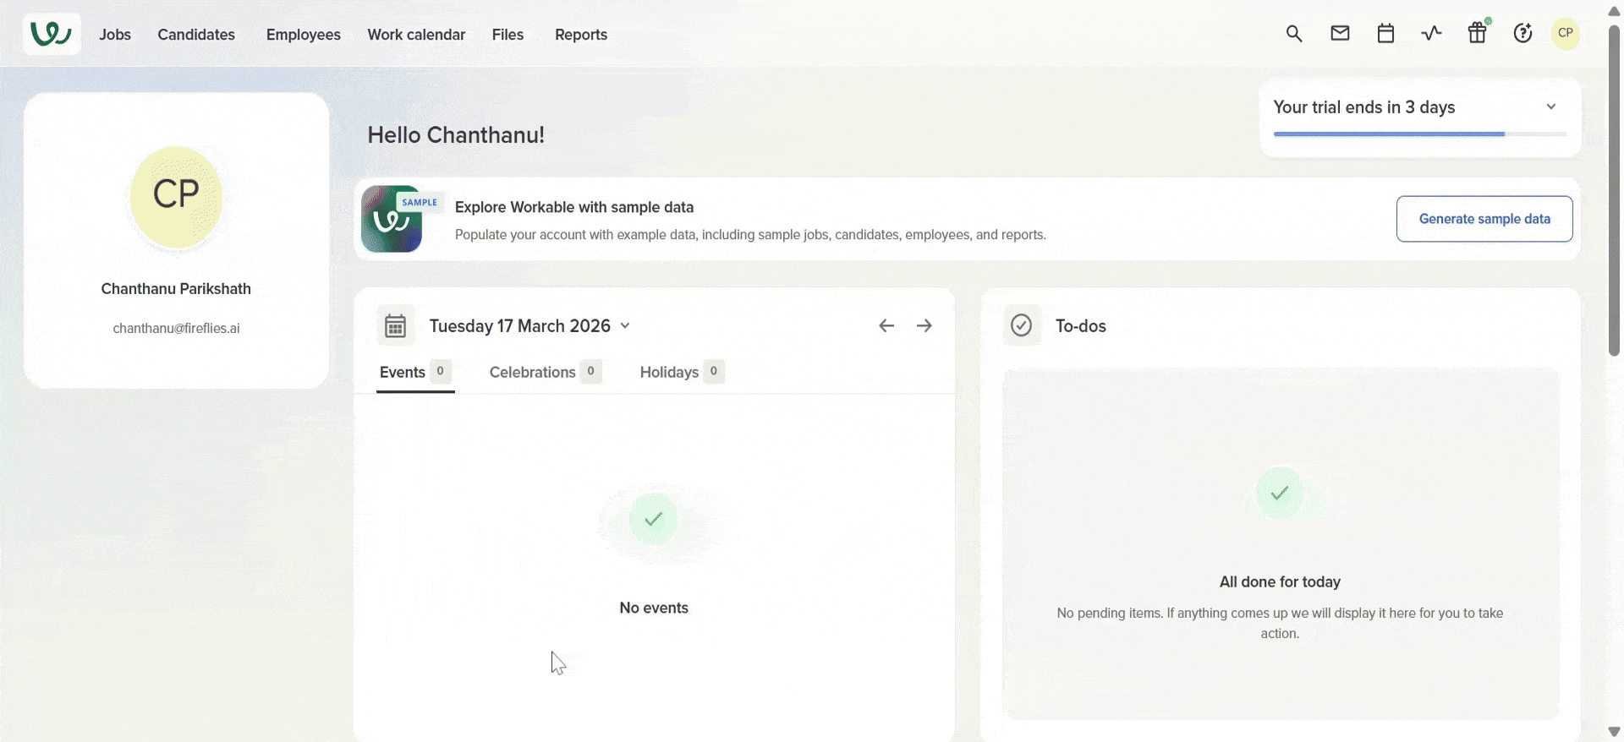Open the Reports page link

point(581,35)
